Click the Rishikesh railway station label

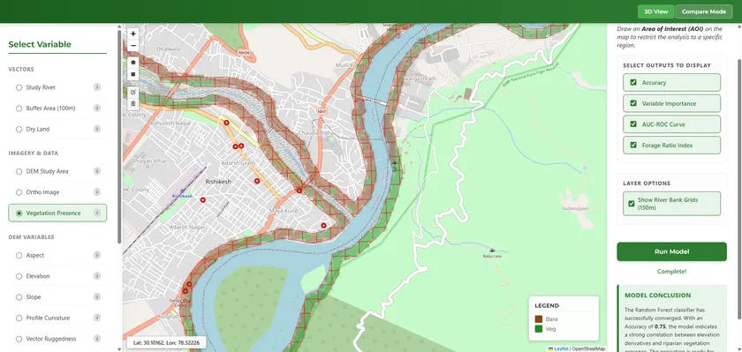182,195
